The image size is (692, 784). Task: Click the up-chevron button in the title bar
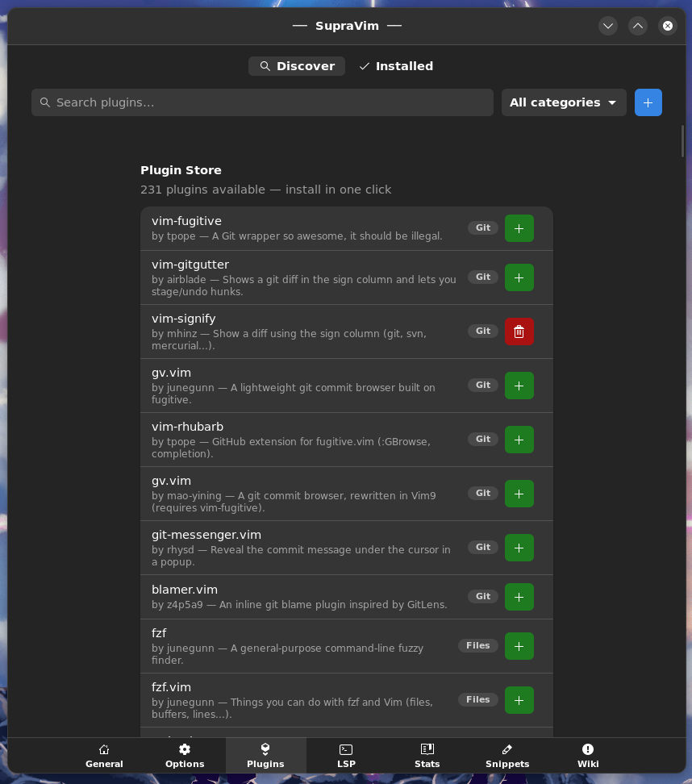(638, 26)
